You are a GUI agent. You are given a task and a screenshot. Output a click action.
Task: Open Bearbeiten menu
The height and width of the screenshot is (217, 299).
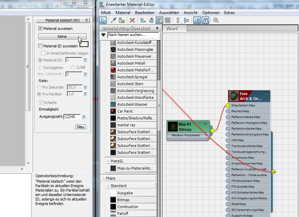pos(145,13)
